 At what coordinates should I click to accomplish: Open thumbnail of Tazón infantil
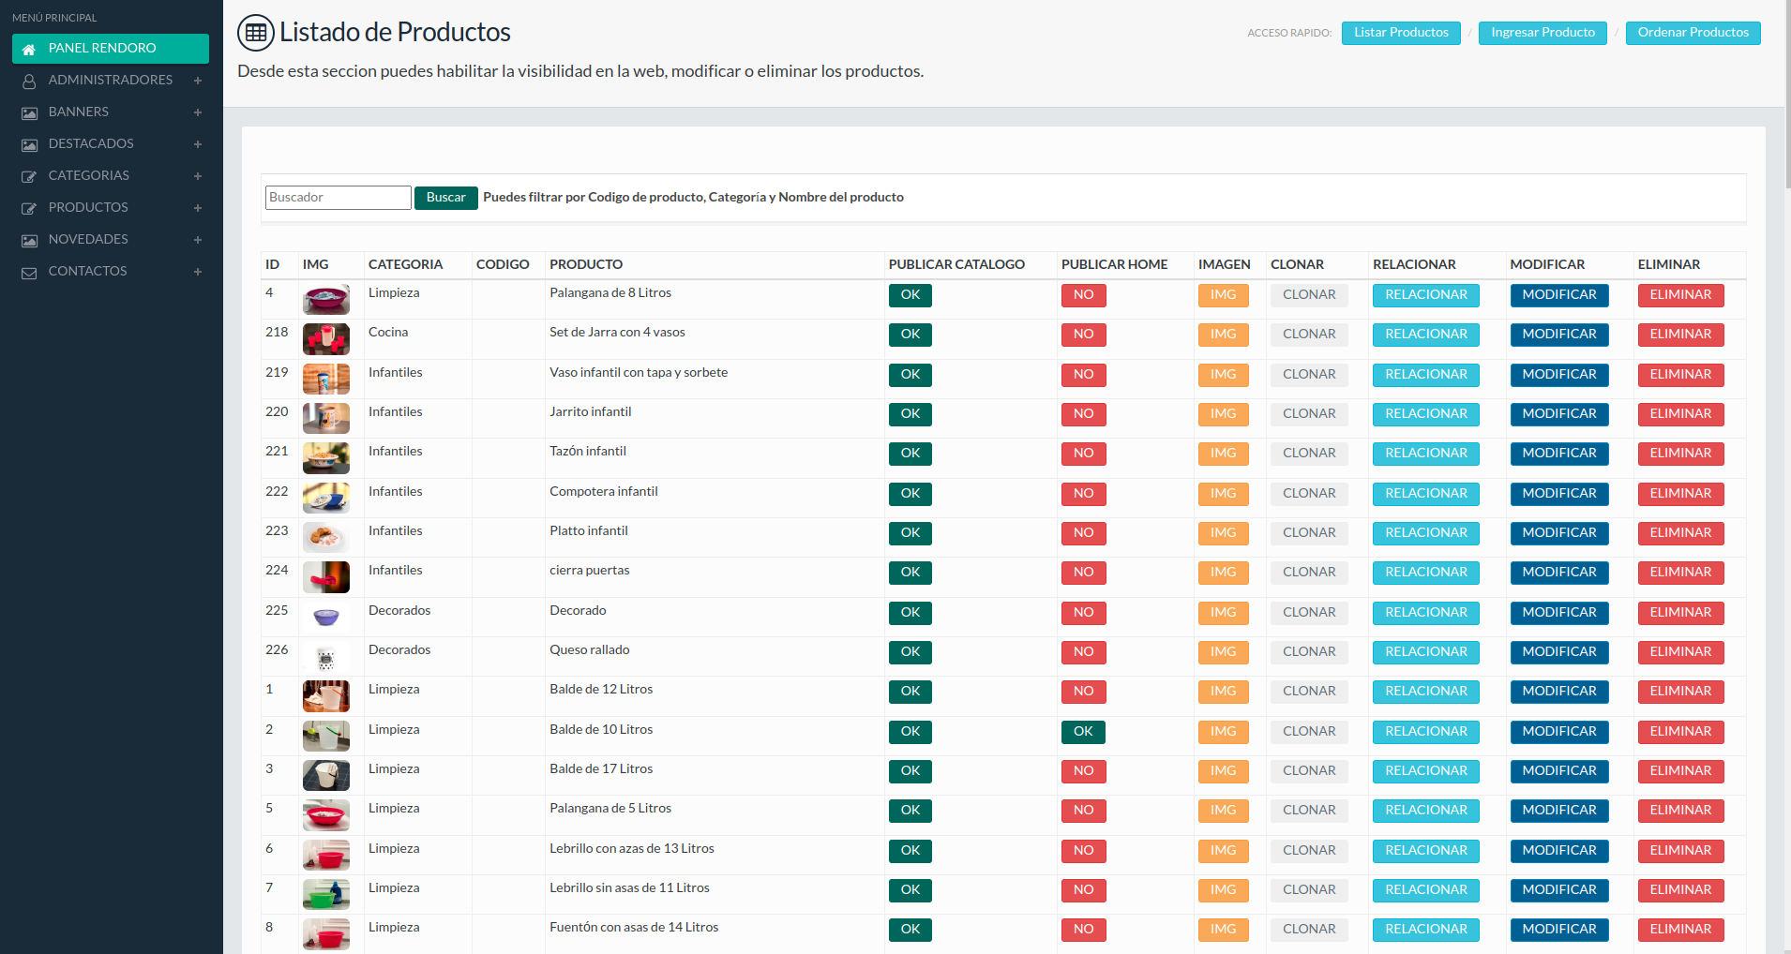325,458
